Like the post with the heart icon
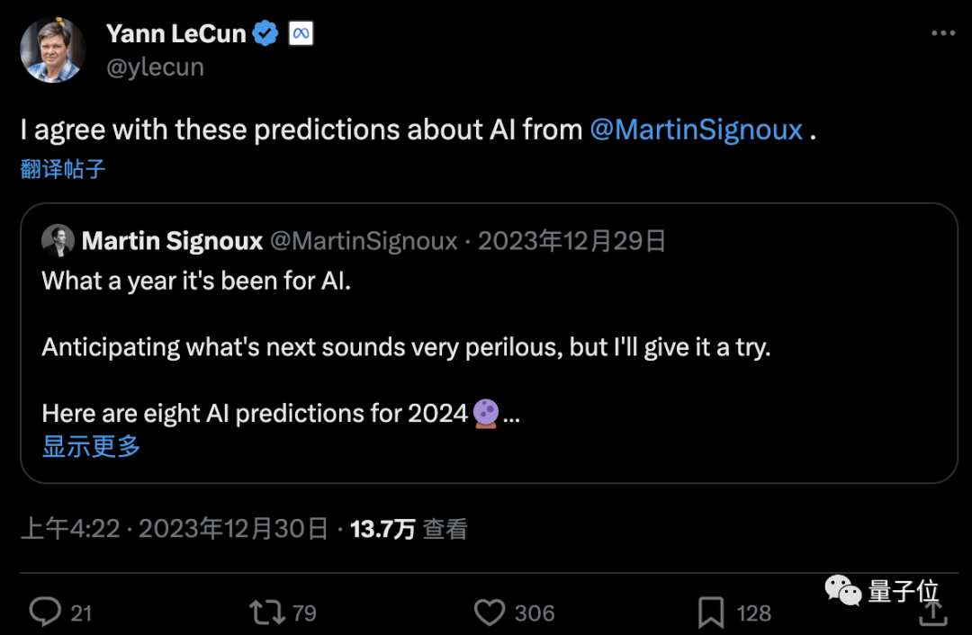This screenshot has width=972, height=635. pos(490,613)
